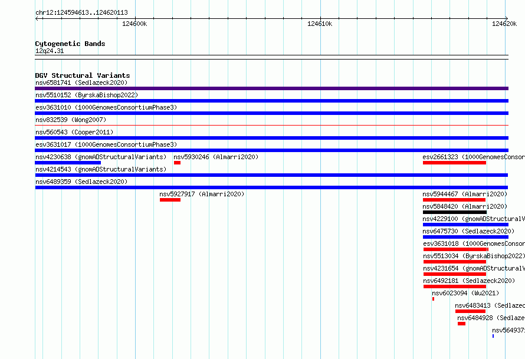Select the black nsv5848420 variant bar
525x359 pixels.
point(455,212)
